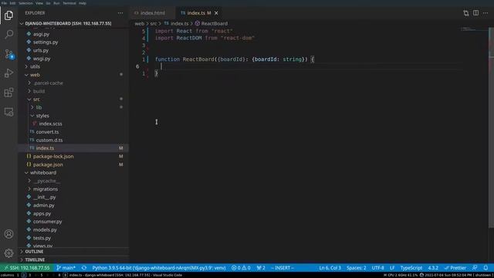The height and width of the screenshot is (278, 494).
Task: Collapse the web folder
Action: coord(73,75)
